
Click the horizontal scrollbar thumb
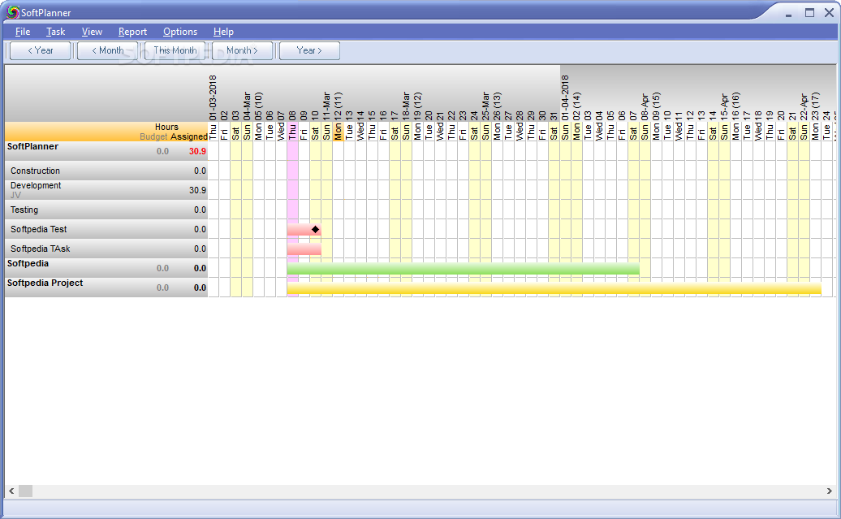[x=26, y=491]
